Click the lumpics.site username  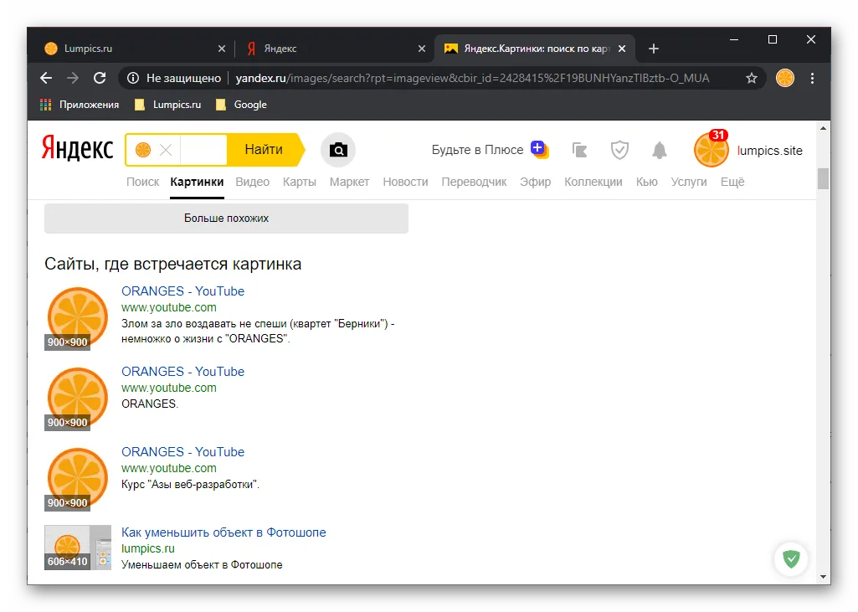pyautogui.click(x=769, y=151)
